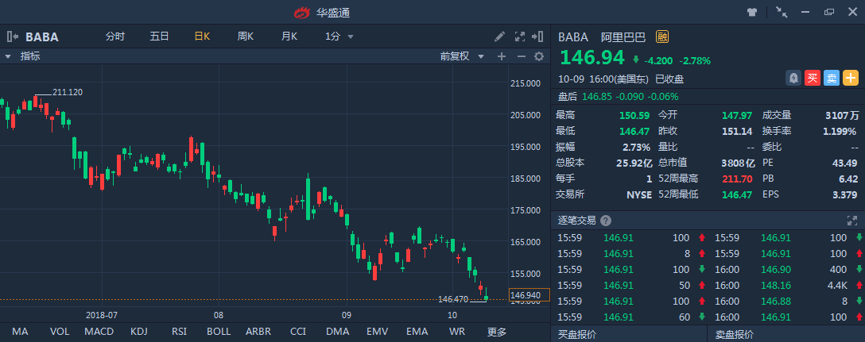865x342 pixels.
Task: Expand the 指标 indicator menu
Action: click(23, 56)
